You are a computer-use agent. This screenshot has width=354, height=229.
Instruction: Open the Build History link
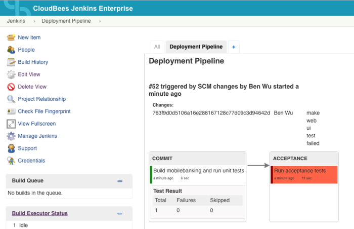(33, 62)
